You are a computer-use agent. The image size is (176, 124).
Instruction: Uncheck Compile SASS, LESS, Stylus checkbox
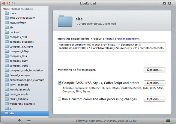(x=60, y=83)
